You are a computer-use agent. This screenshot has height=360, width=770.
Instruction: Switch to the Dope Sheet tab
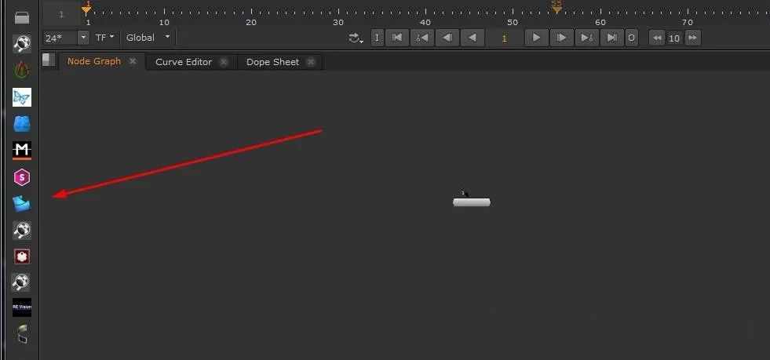pyautogui.click(x=272, y=62)
